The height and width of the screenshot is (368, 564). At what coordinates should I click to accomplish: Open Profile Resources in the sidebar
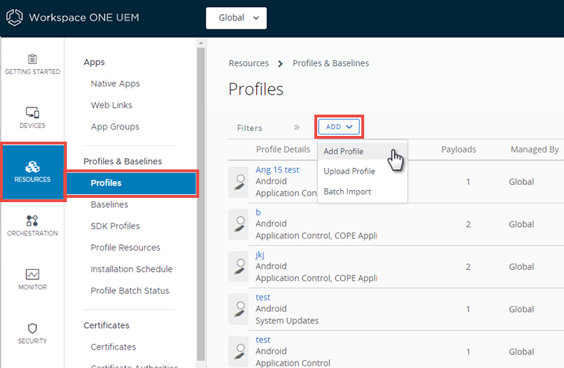[x=125, y=248]
